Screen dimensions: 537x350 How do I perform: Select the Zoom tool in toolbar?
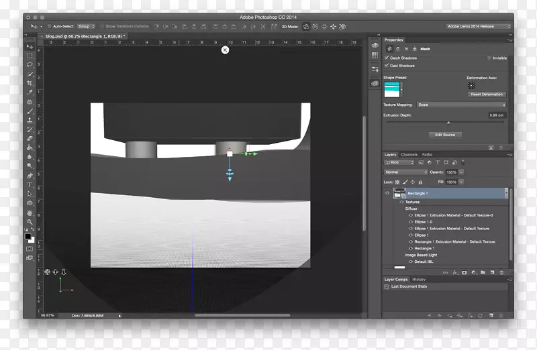[x=30, y=221]
